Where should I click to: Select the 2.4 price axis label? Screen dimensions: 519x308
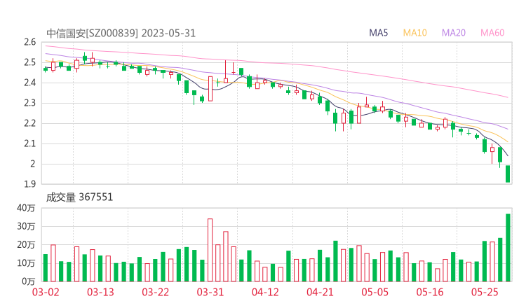point(29,83)
